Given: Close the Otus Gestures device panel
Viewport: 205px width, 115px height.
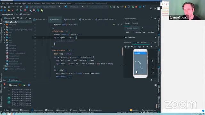Looking at the screenshot, I should (155, 37).
